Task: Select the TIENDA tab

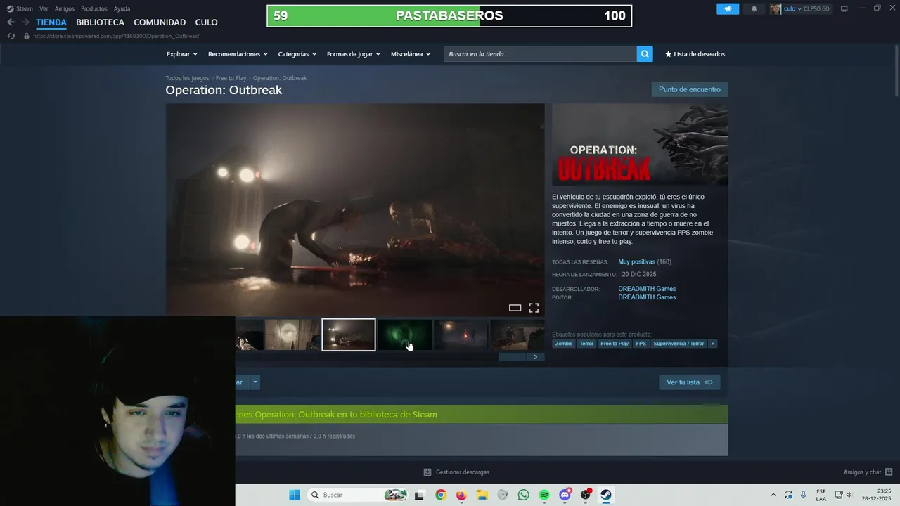Action: tap(51, 22)
